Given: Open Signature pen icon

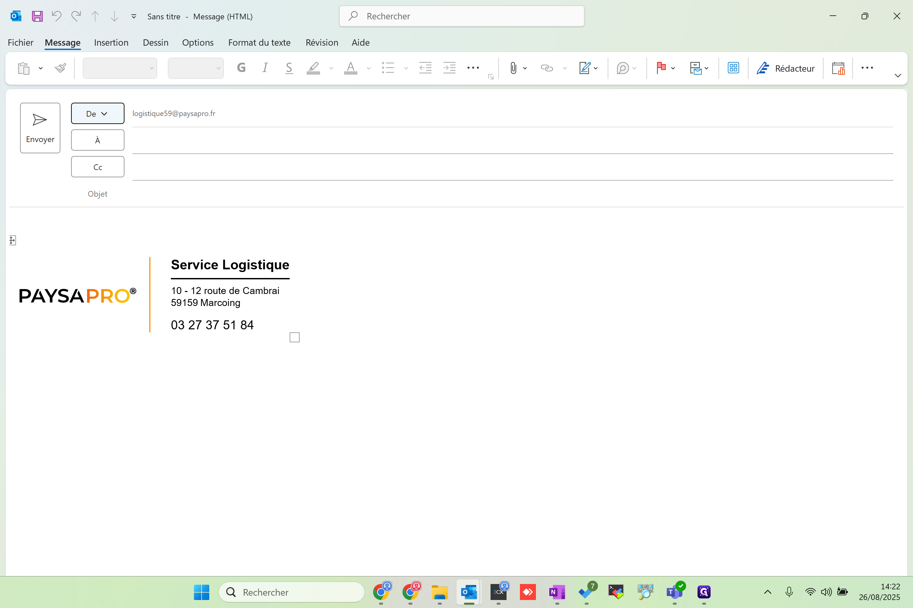Looking at the screenshot, I should [x=585, y=68].
